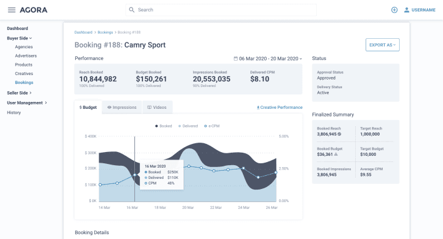Click the Active delivery status text

pyautogui.click(x=323, y=93)
